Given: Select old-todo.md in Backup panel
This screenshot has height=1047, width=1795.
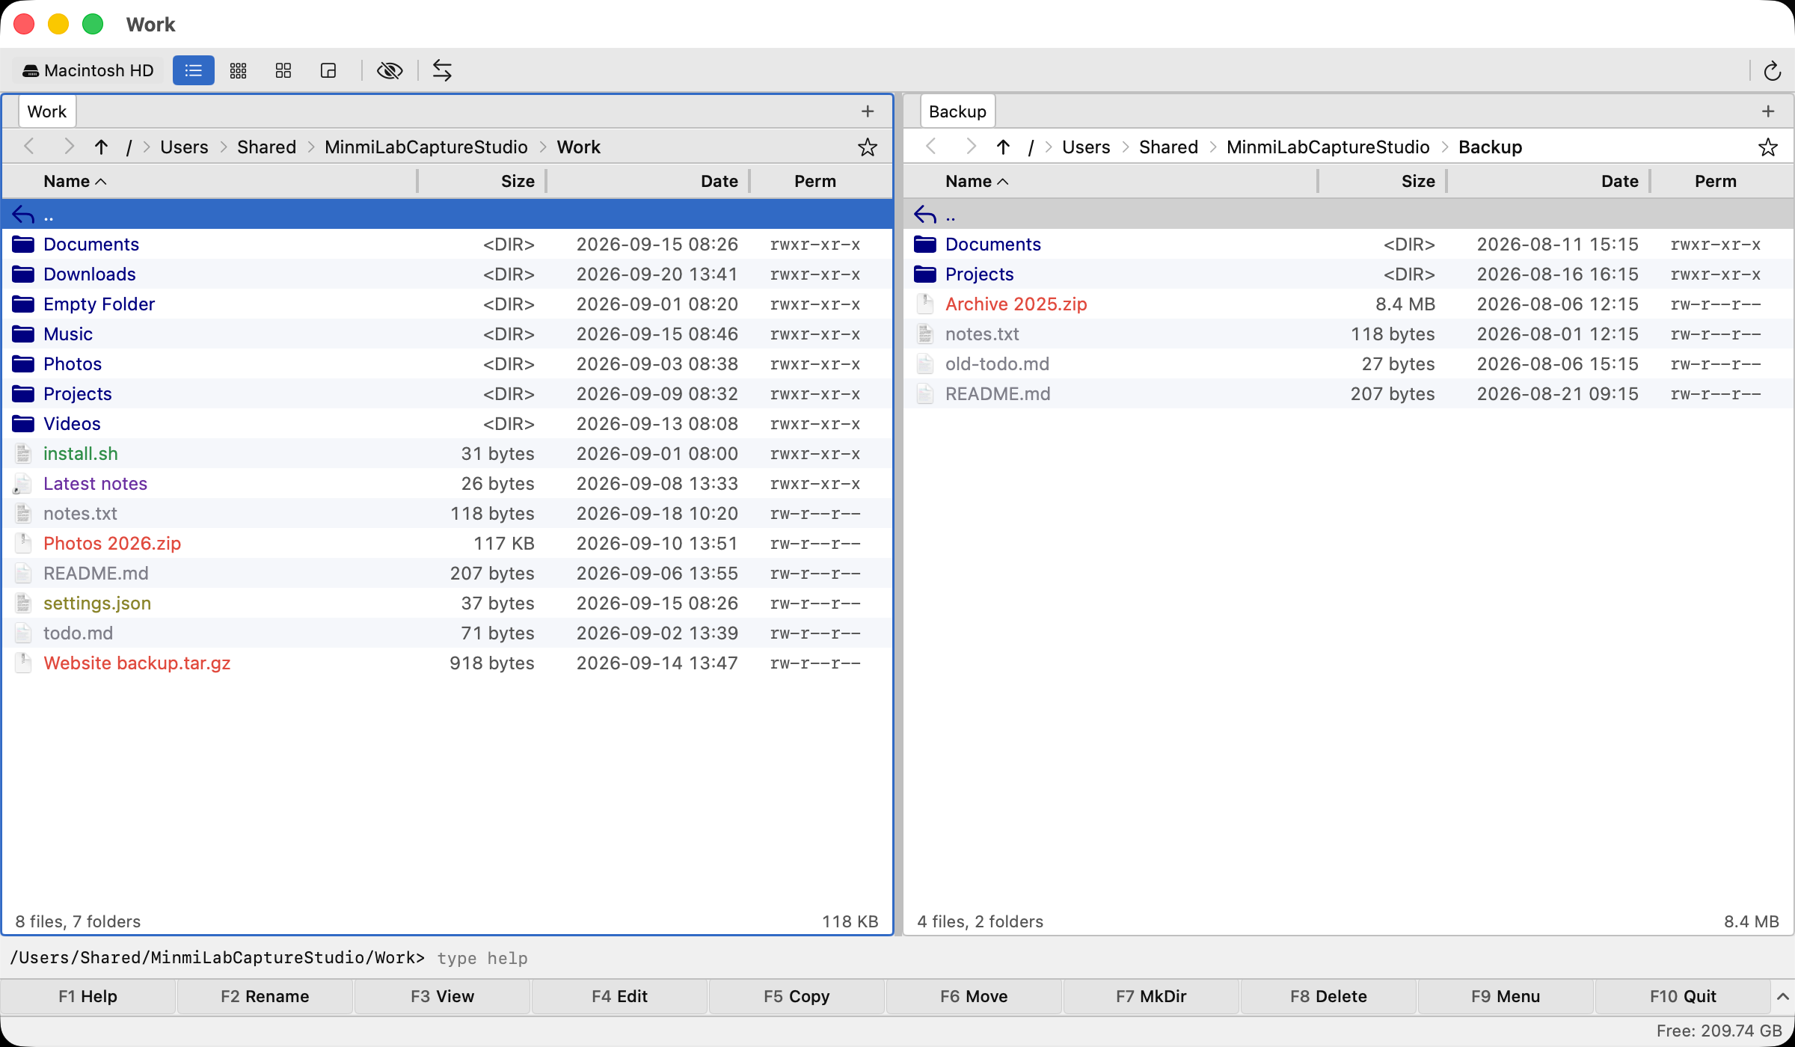Looking at the screenshot, I should (1348, 364).
